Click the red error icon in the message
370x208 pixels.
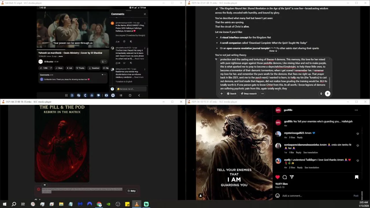38,190
